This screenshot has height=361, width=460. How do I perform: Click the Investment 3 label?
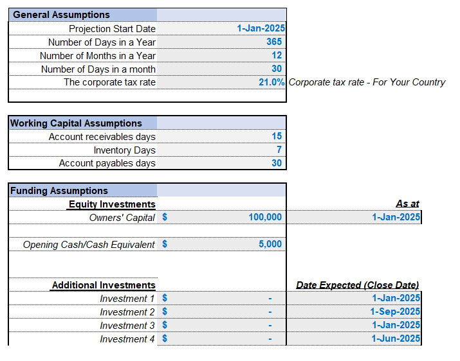click(x=127, y=326)
